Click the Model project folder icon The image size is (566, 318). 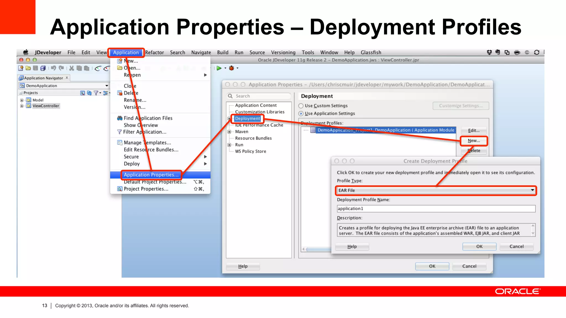pos(28,100)
